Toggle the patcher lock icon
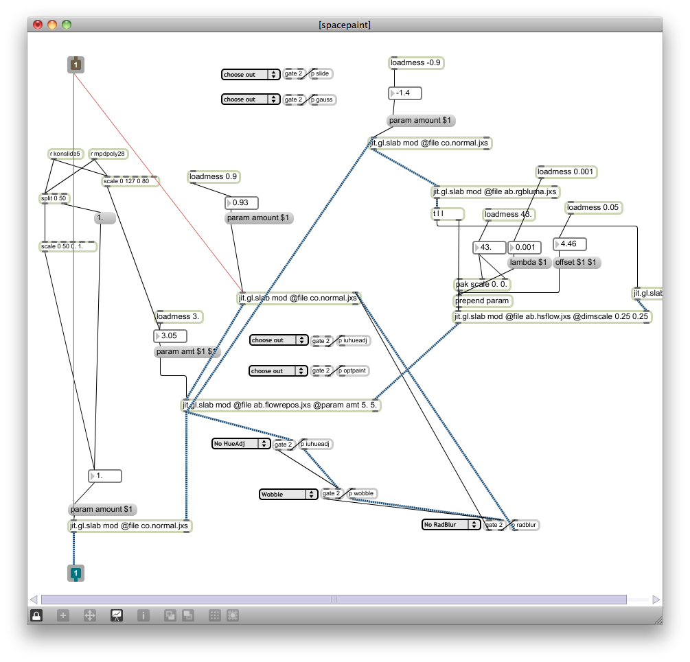This screenshot has height=662, width=690. click(36, 615)
